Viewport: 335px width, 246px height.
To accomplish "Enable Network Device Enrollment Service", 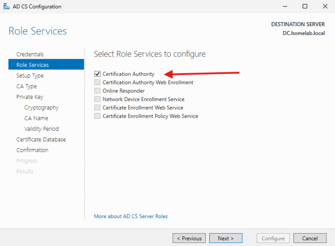I will coord(97,99).
